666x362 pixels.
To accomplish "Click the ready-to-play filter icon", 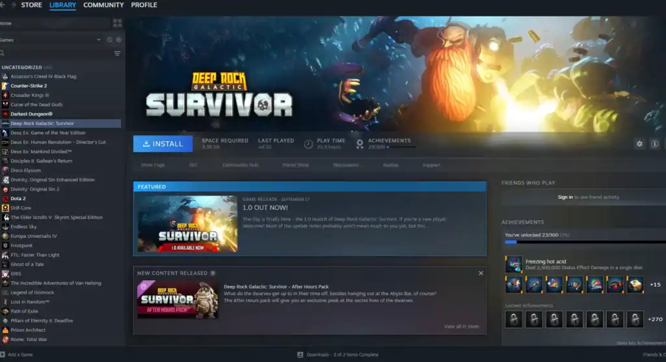I will point(118,40).
